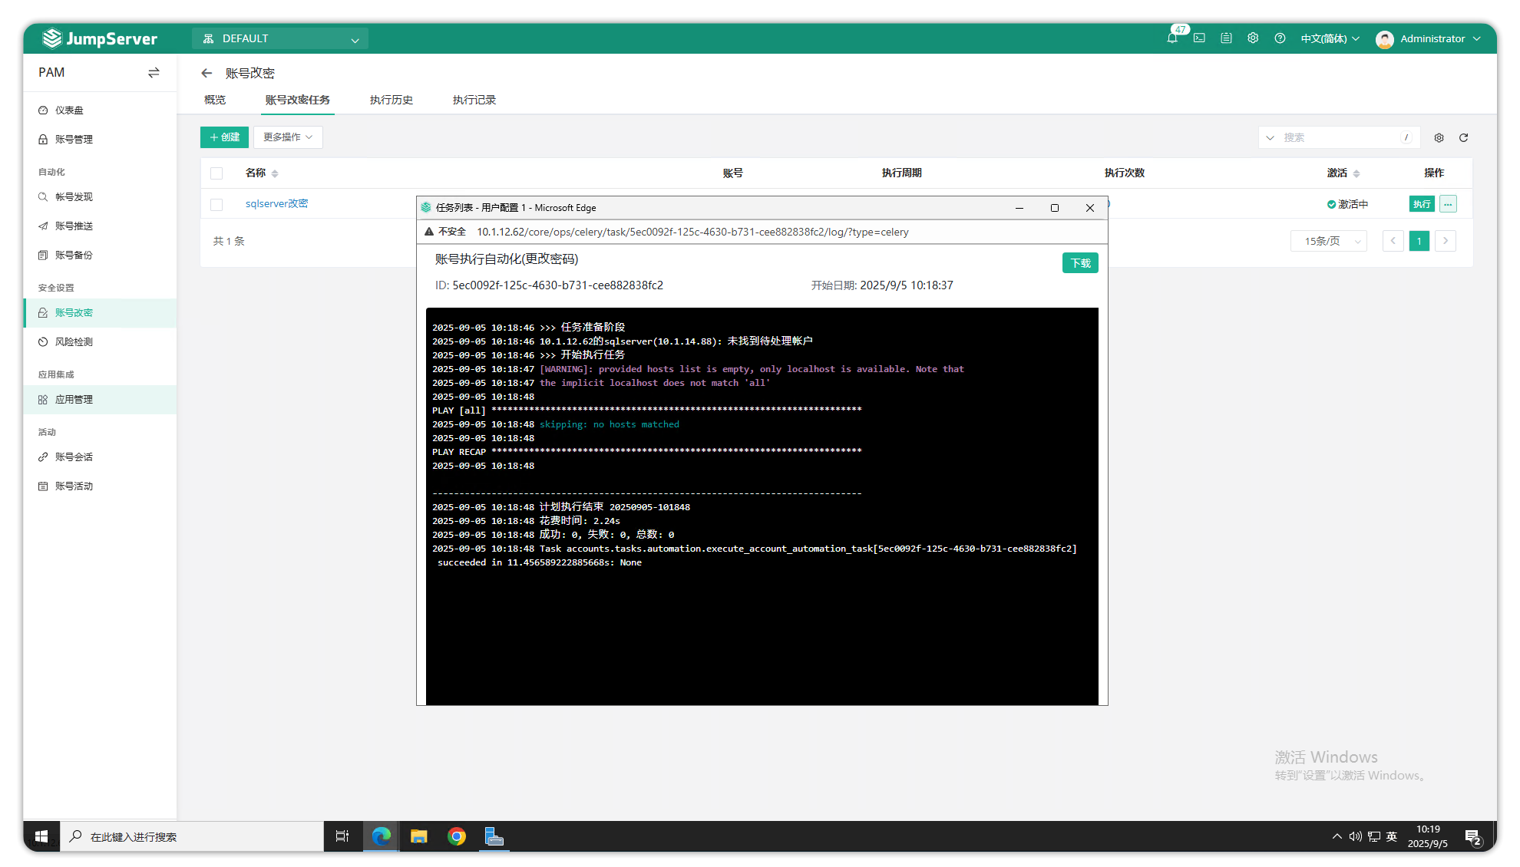Image resolution: width=1520 pixels, height=867 pixels.
Task: Open the notifications bell icon
Action: point(1171,38)
